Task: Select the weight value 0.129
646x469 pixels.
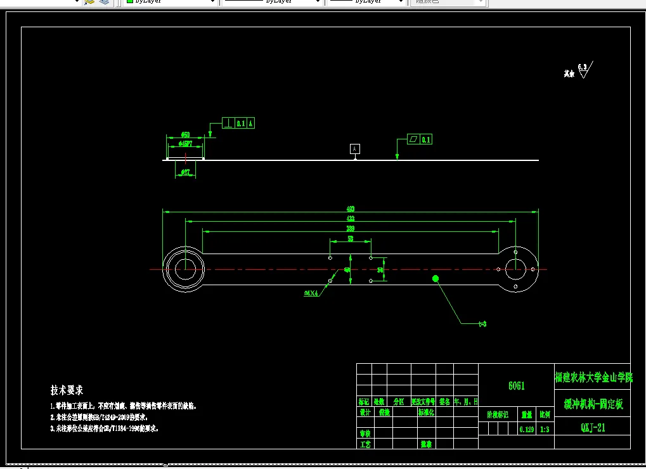Action: point(527,430)
